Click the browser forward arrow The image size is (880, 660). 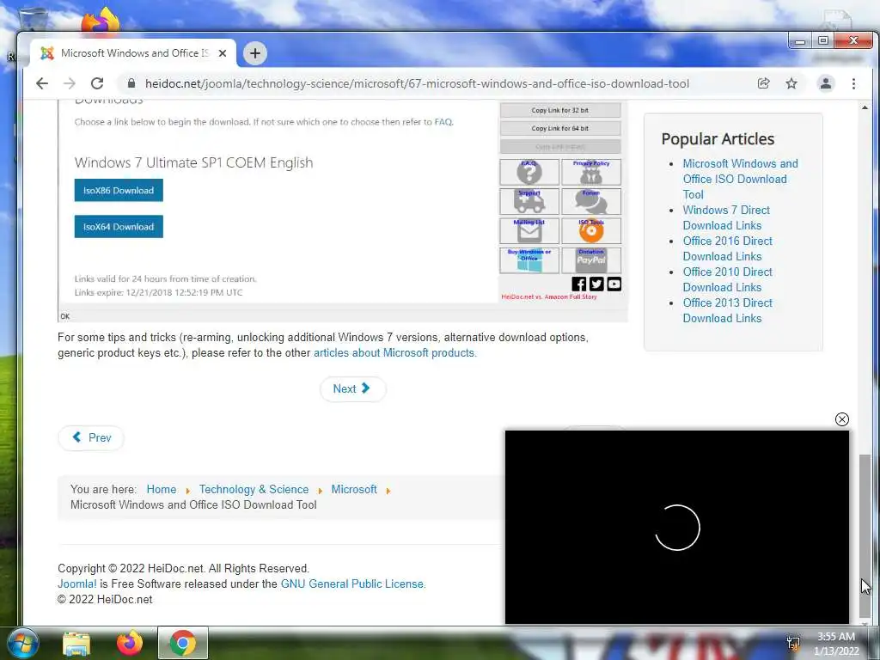click(70, 83)
